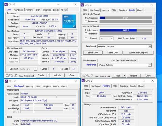Open About tab in the CPU window
The height and width of the screenshot is (126, 162).
(x=64, y=10)
